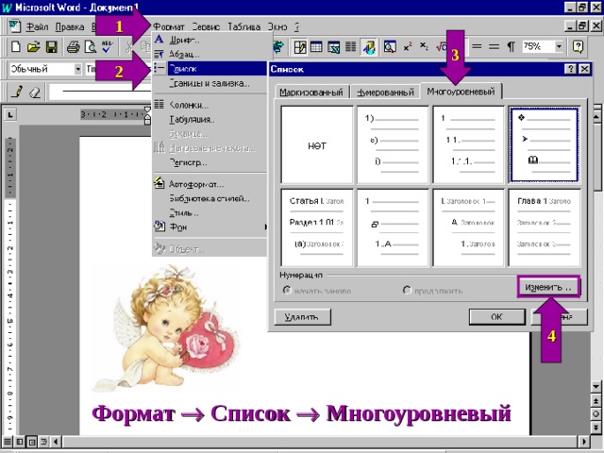Choose 'Регистр...' menu entry
The image size is (604, 453).
pos(210,162)
